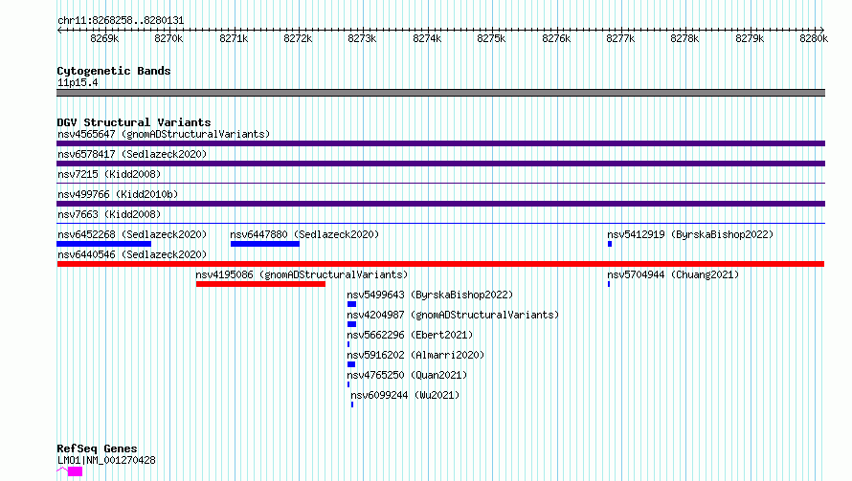Click the small blue mark under nsv4765250
The width and height of the screenshot is (852, 481).
[x=348, y=384]
